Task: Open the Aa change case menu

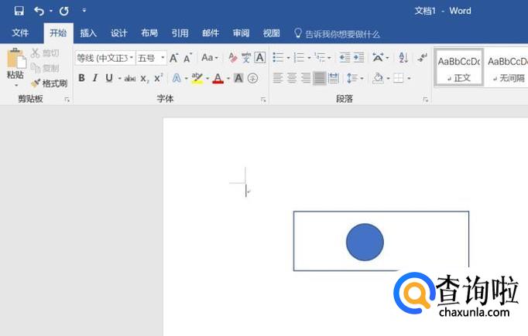Action: click(x=210, y=58)
